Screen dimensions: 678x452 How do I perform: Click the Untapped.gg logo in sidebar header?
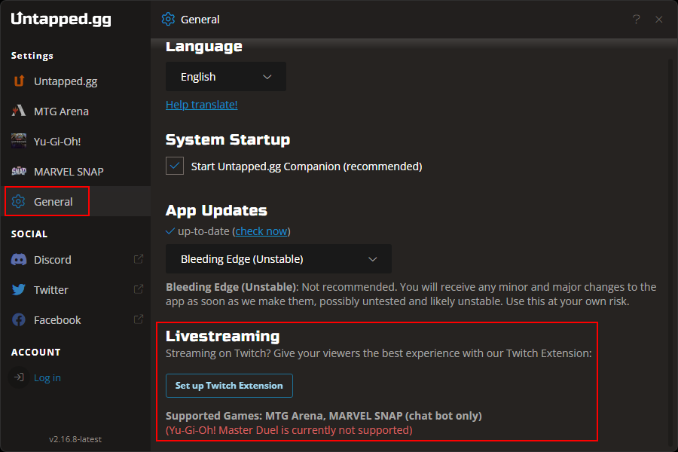(61, 19)
